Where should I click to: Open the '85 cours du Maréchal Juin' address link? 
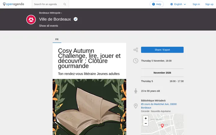159,106
